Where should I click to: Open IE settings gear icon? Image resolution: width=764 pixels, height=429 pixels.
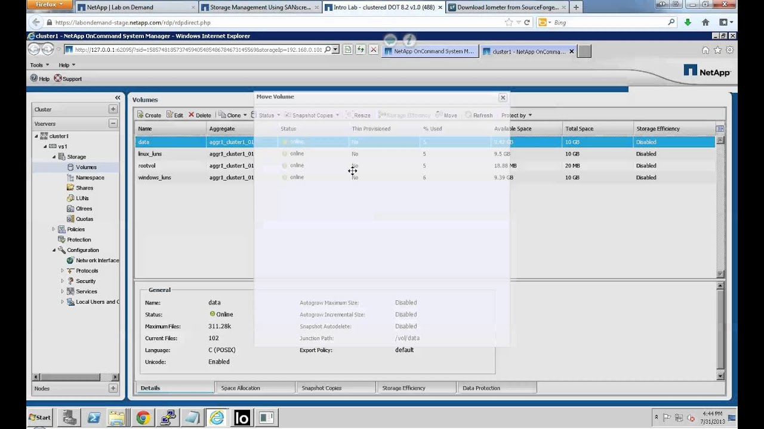(x=729, y=51)
